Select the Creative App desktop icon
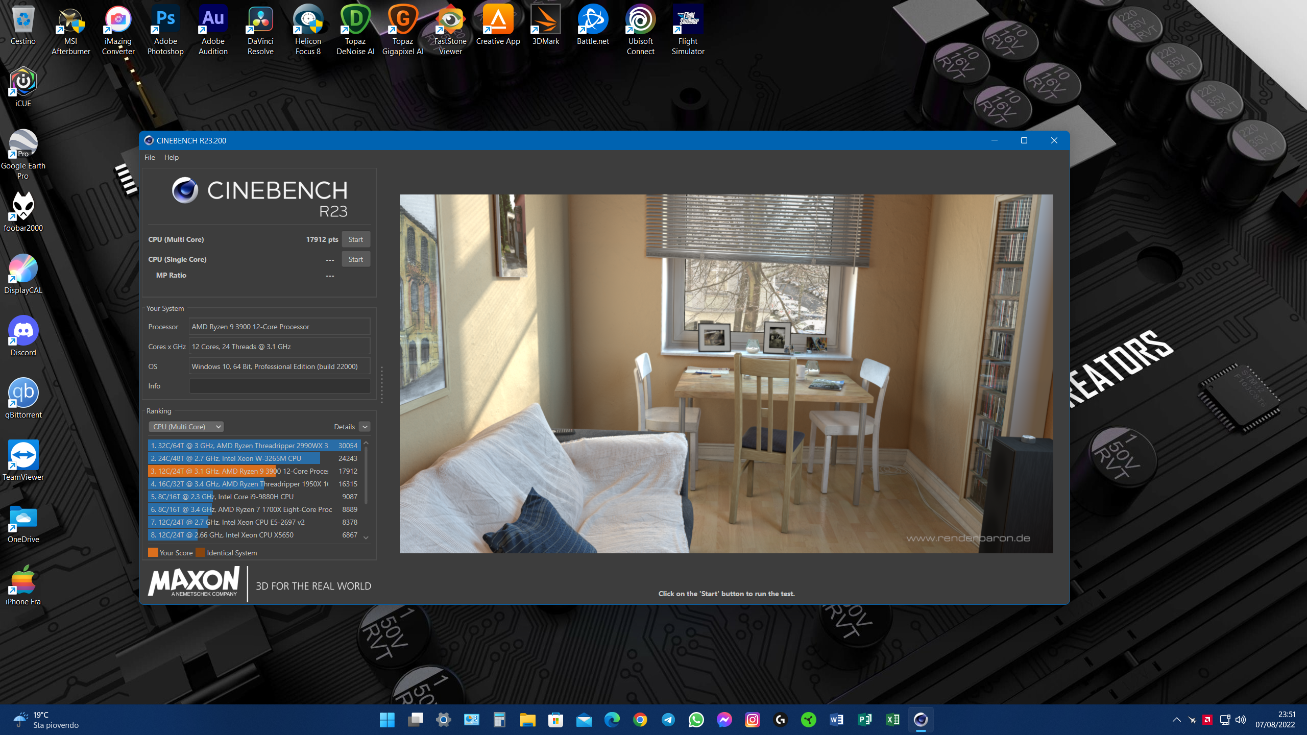 [498, 26]
